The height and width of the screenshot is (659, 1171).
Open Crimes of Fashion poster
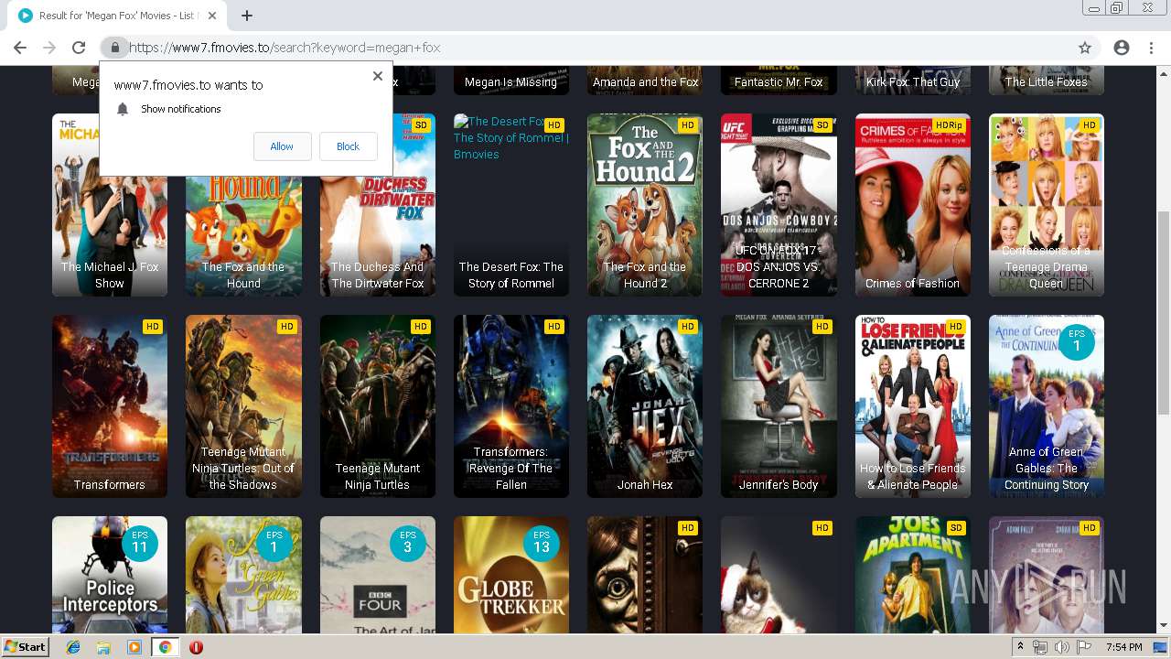pos(913,205)
